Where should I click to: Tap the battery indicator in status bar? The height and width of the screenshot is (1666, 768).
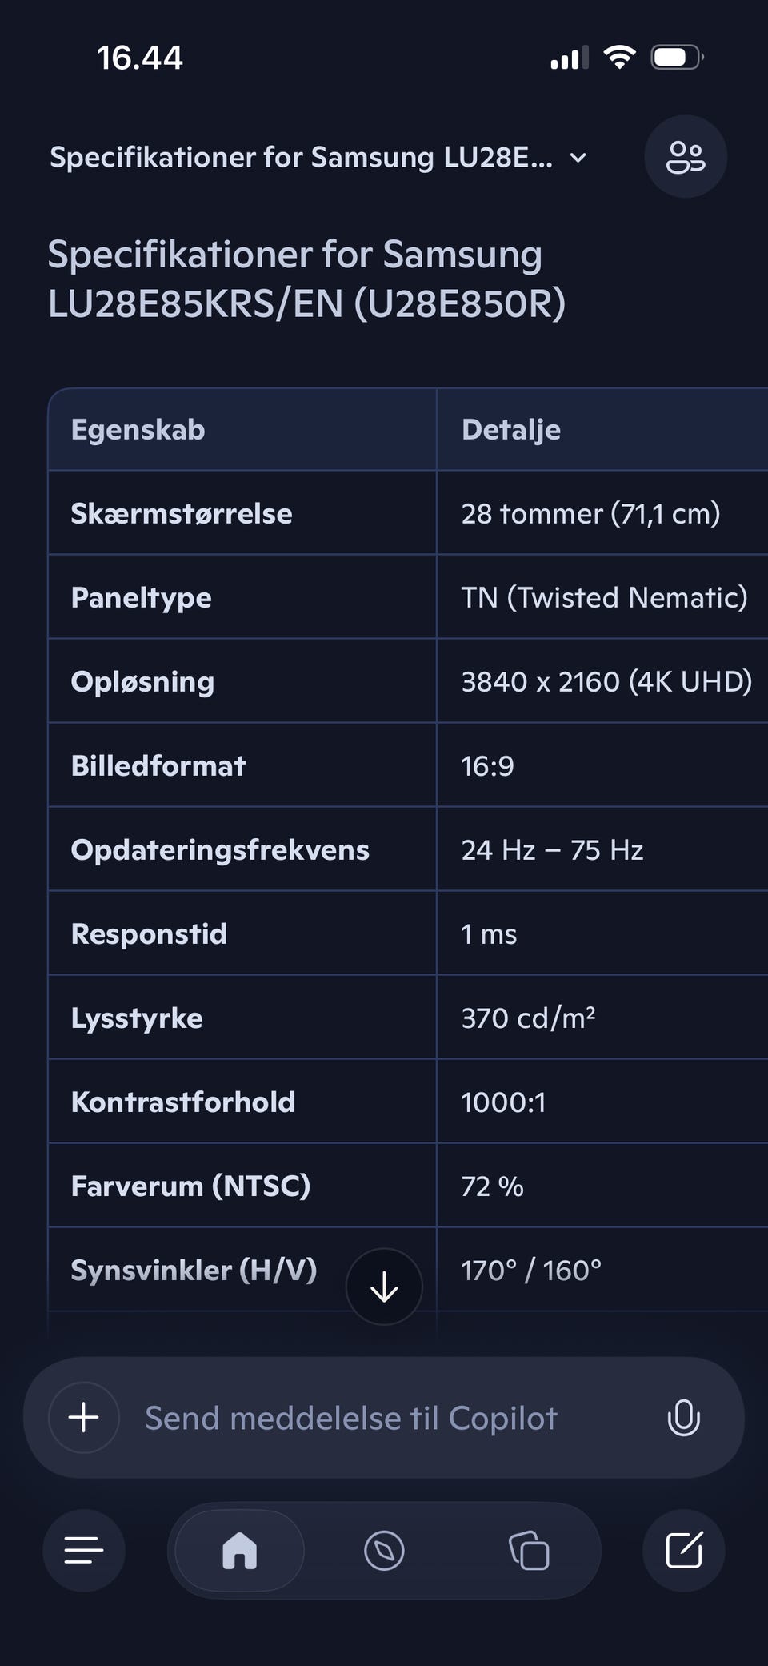pos(677,58)
